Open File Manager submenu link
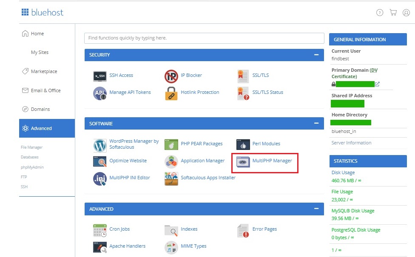The width and height of the screenshot is (415, 257). [32, 147]
